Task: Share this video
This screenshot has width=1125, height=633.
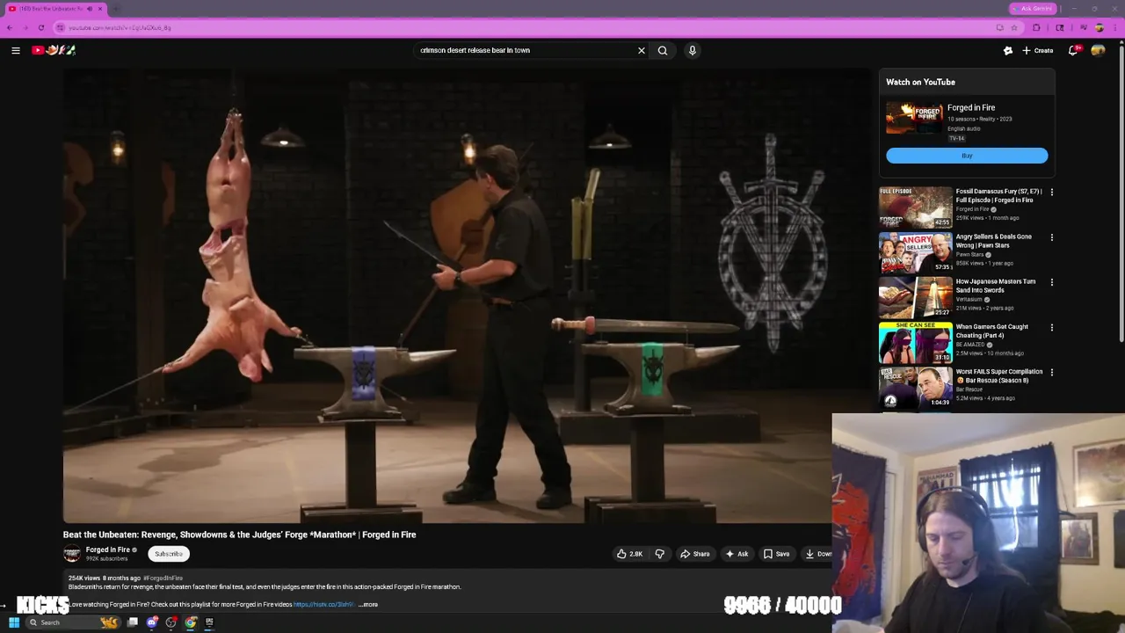Action: click(x=695, y=554)
